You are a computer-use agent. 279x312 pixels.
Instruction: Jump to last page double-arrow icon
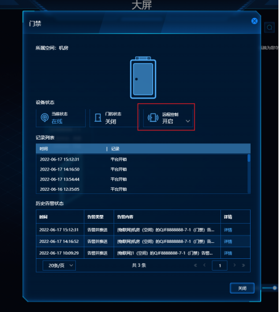(243, 265)
